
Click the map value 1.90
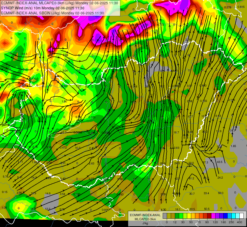point(64,101)
